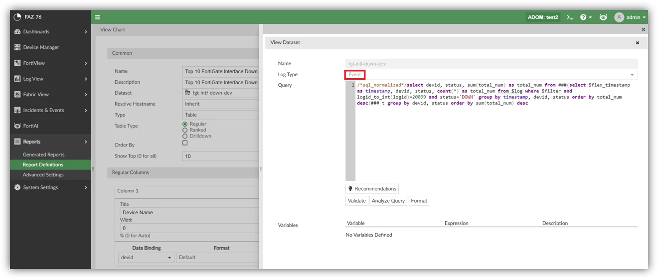Click the Device Manager sidebar icon
The width and height of the screenshot is (658, 279).
point(17,47)
